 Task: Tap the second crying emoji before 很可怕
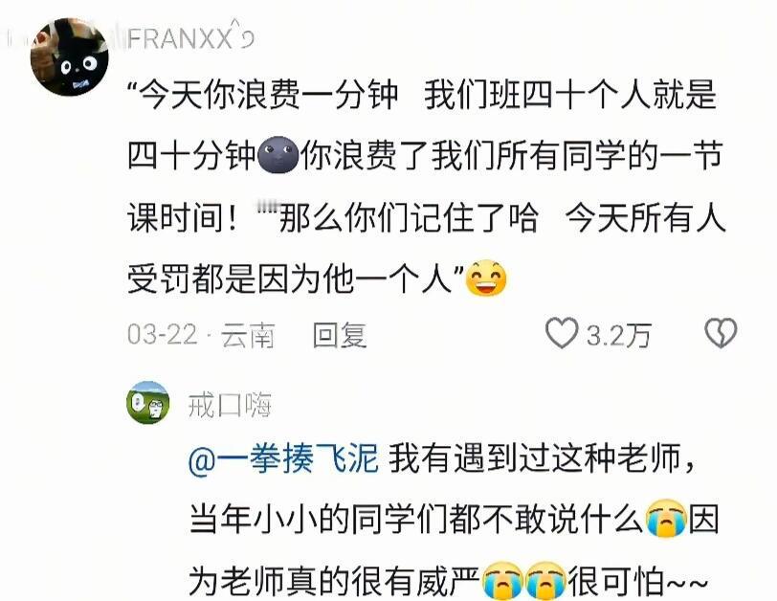click(x=545, y=580)
